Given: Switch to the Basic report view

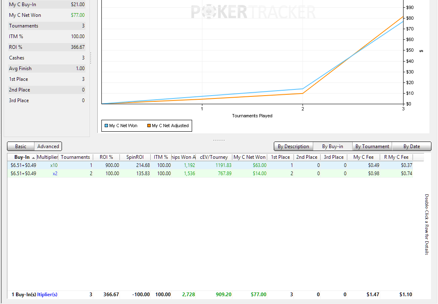Looking at the screenshot, I should (21, 146).
